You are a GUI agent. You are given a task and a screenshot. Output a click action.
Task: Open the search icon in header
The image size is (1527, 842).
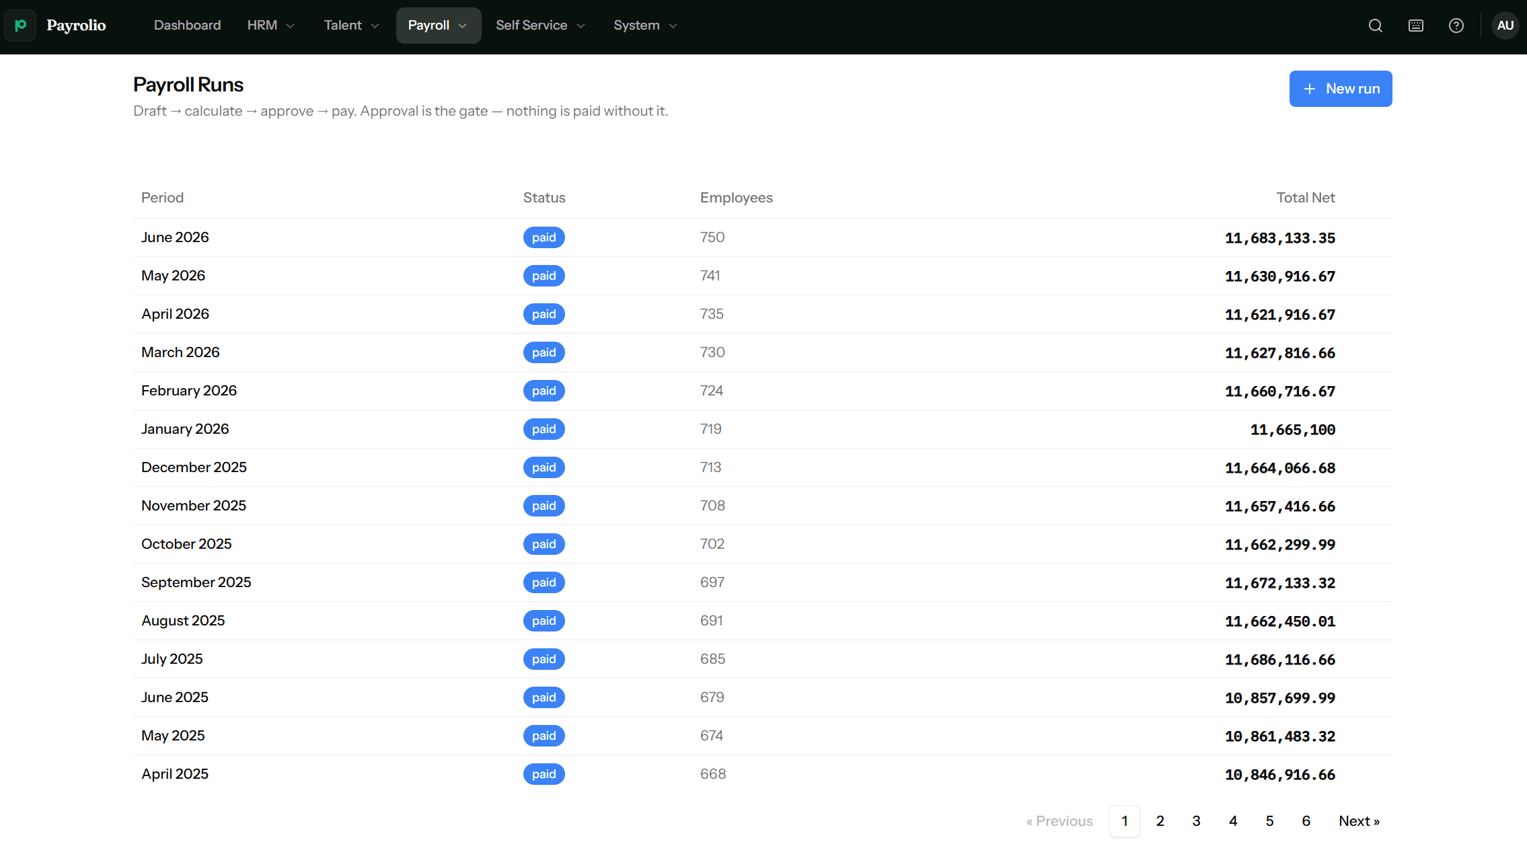1376,26
